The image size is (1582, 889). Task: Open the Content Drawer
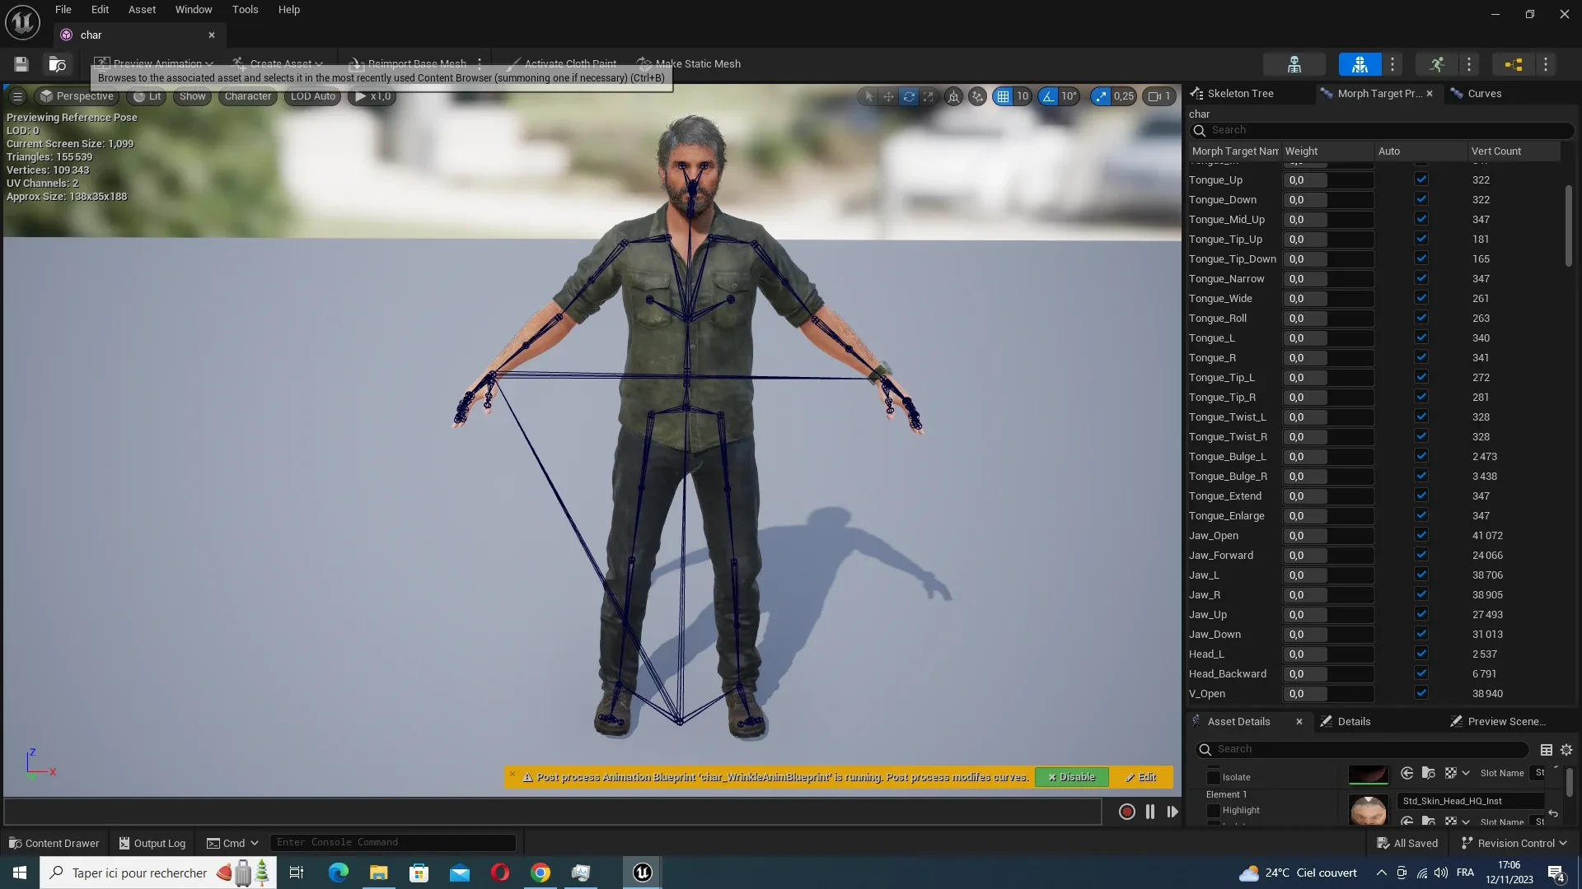(54, 843)
